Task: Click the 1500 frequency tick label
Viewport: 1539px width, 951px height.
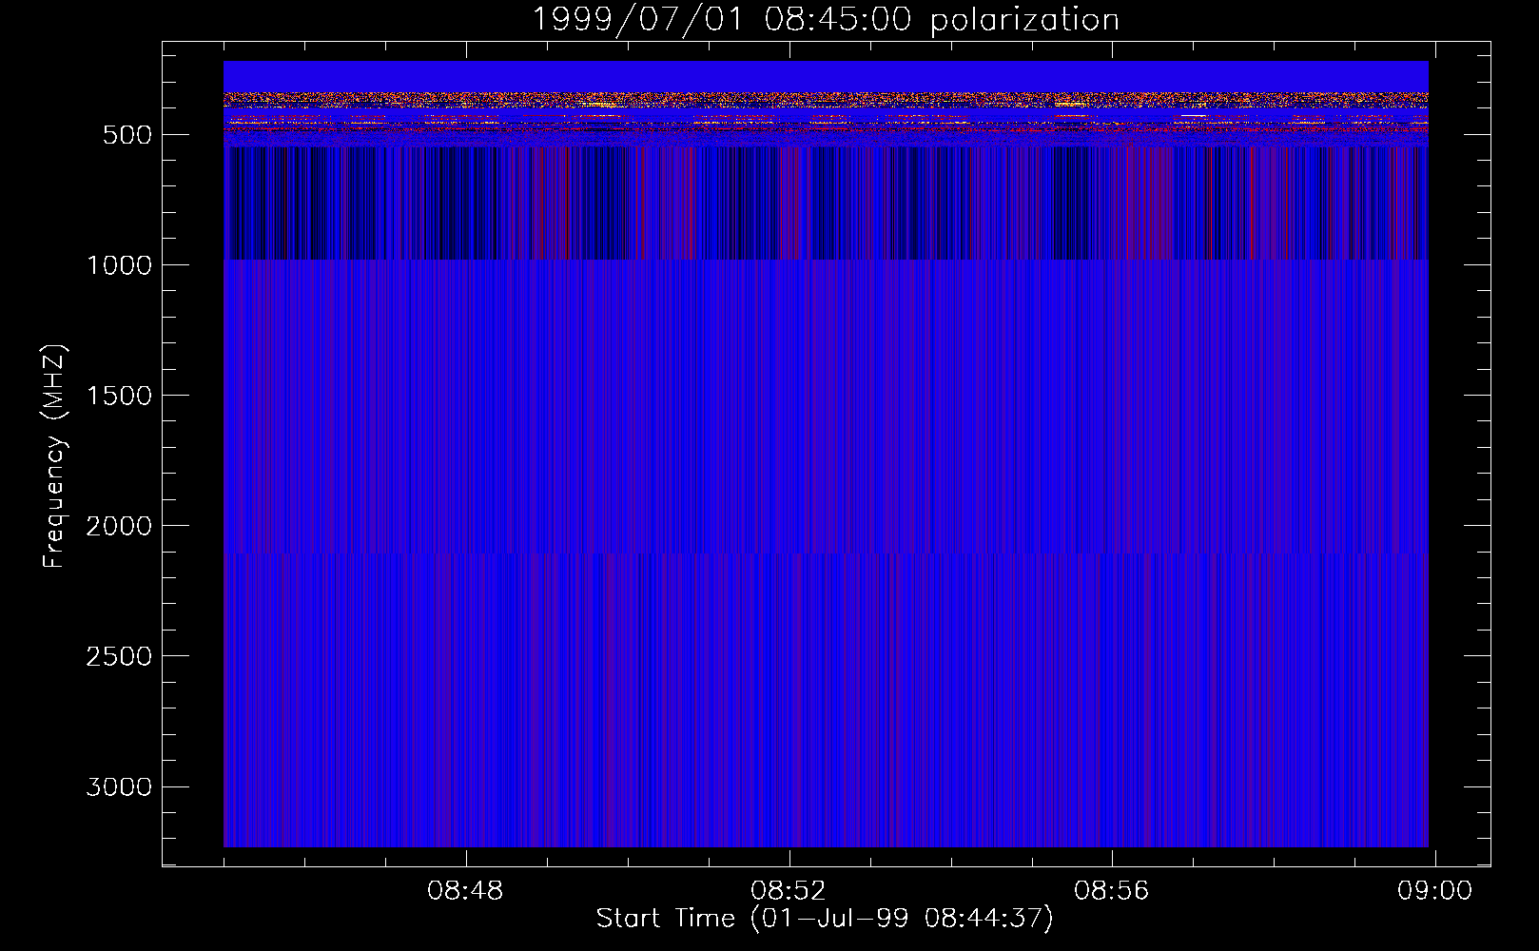Action: tap(119, 396)
